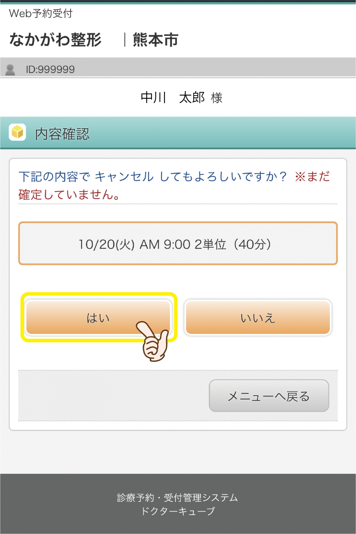Click the teal 内容確認 header bar
The width and height of the screenshot is (356, 534).
point(178,133)
